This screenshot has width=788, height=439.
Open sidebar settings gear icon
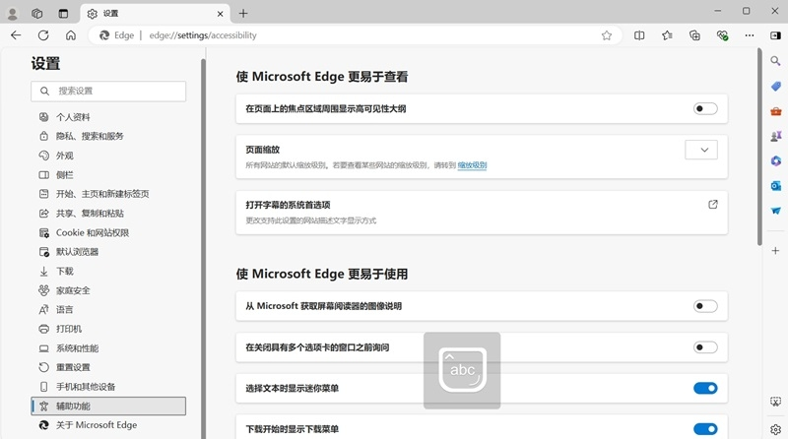(x=775, y=429)
